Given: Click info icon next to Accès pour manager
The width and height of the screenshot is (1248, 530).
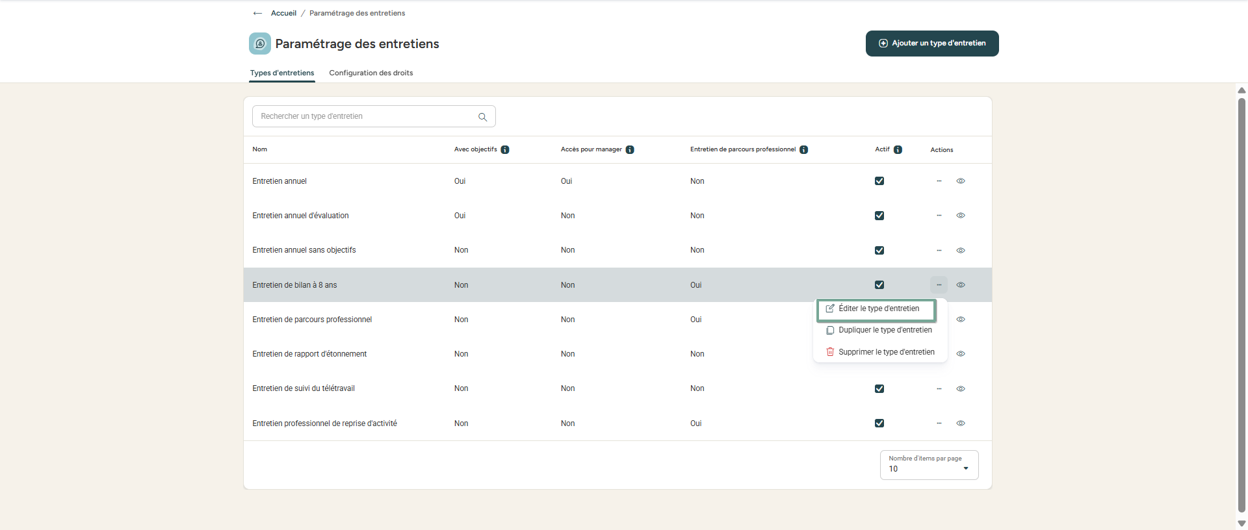Looking at the screenshot, I should [x=630, y=150].
